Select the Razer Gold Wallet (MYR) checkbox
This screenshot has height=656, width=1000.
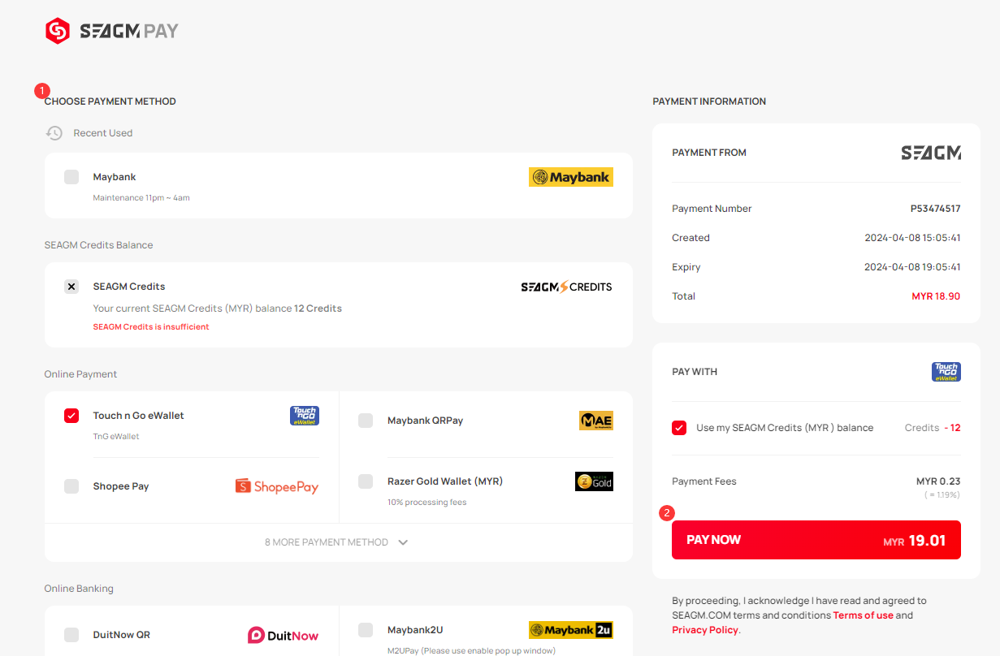coord(366,481)
